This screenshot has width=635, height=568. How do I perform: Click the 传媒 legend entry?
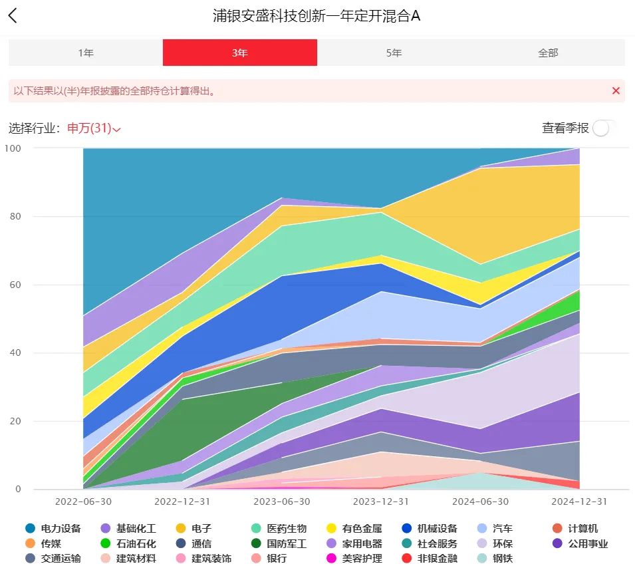[x=43, y=543]
